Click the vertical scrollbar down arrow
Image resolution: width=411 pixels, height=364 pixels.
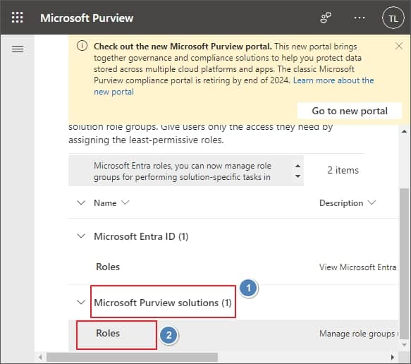405,345
